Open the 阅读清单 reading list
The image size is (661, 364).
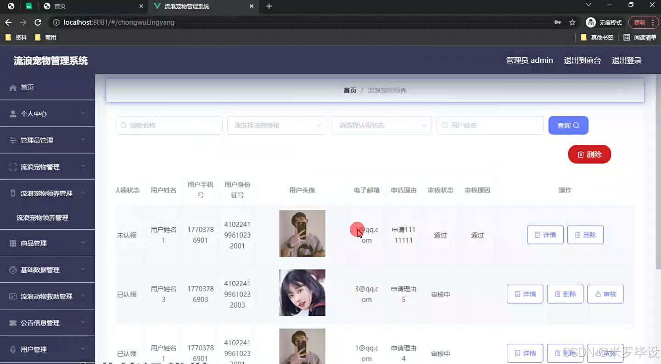(x=640, y=38)
